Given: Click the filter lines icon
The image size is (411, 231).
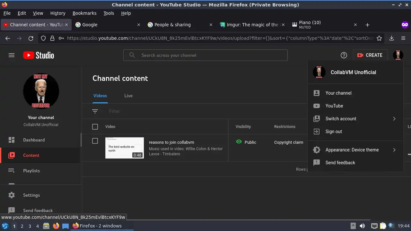Looking at the screenshot, I should [95, 111].
